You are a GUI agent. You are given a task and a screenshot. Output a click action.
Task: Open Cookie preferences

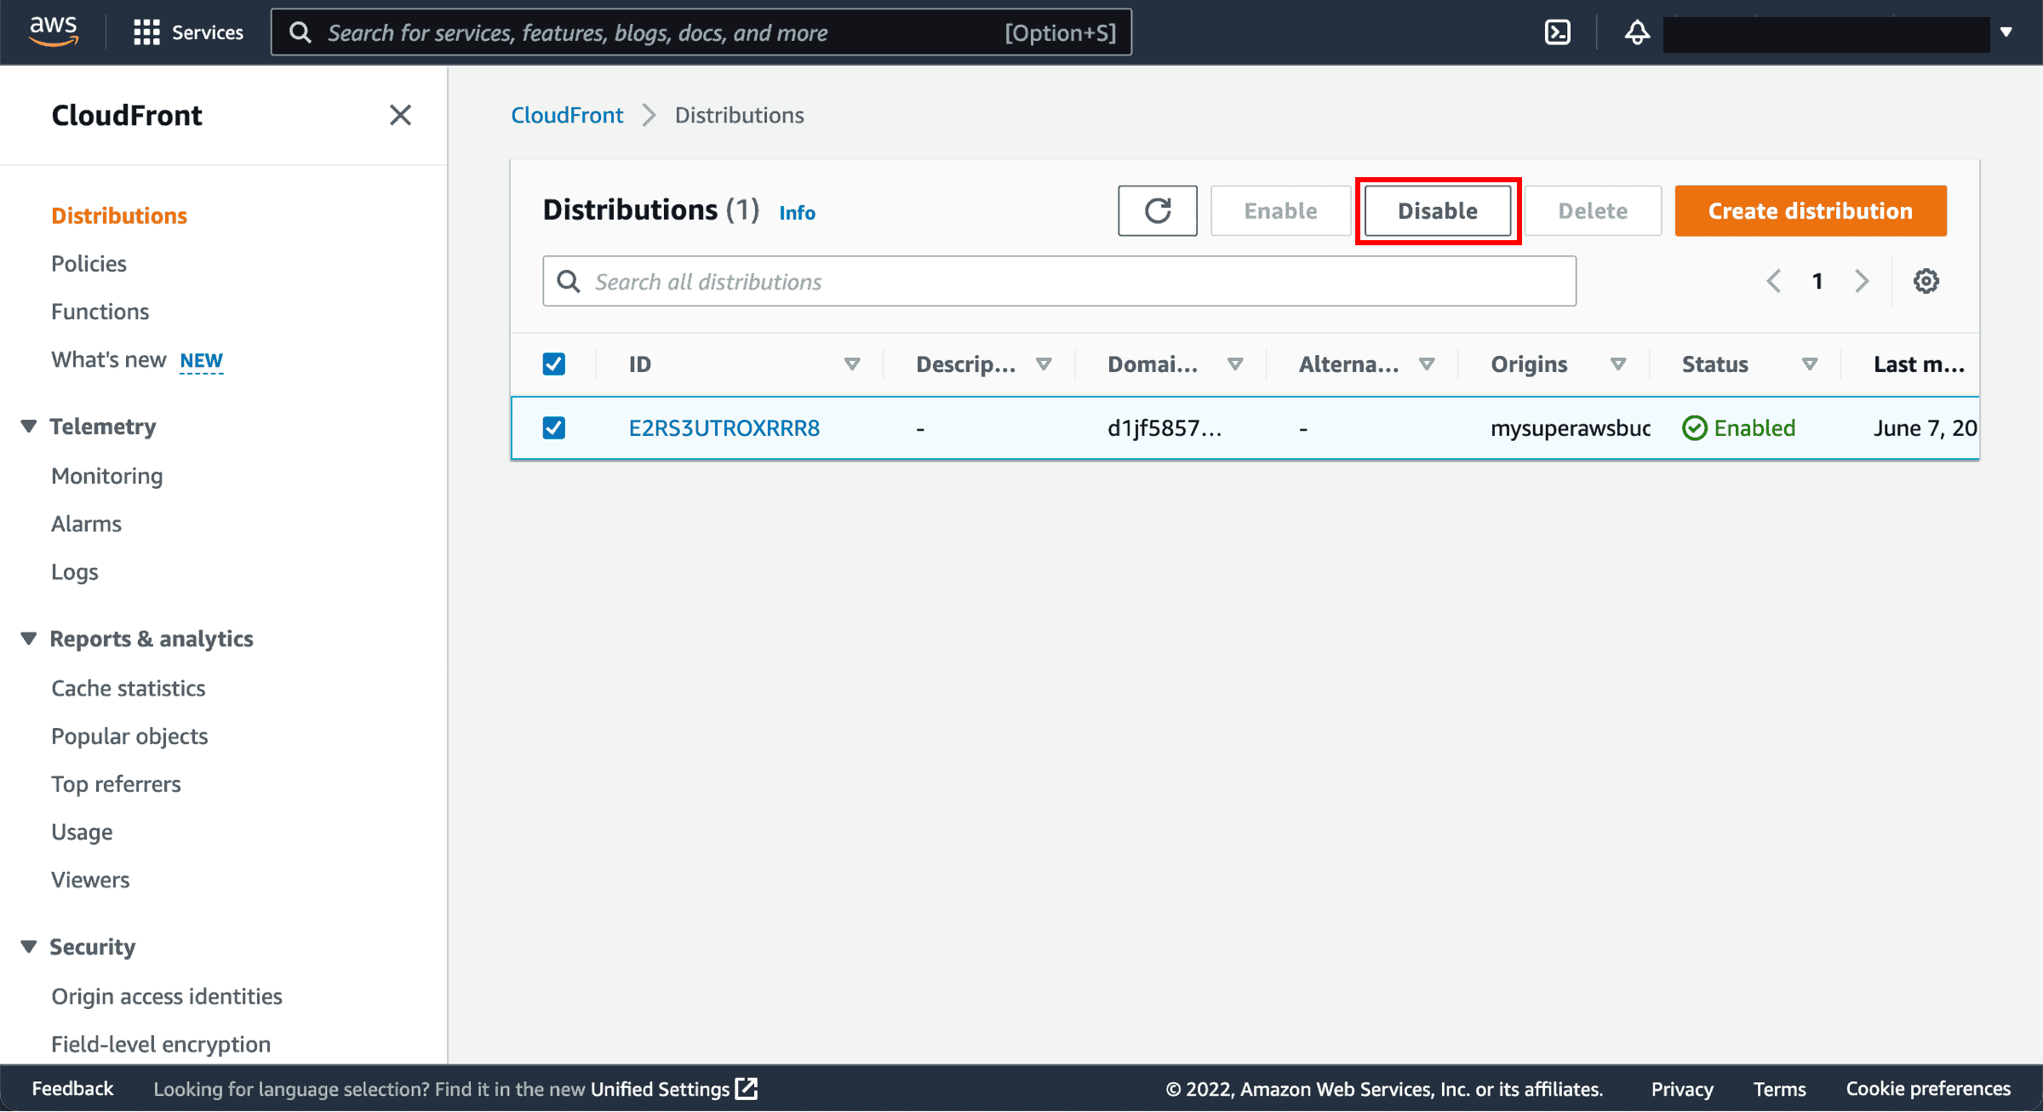click(x=1928, y=1089)
